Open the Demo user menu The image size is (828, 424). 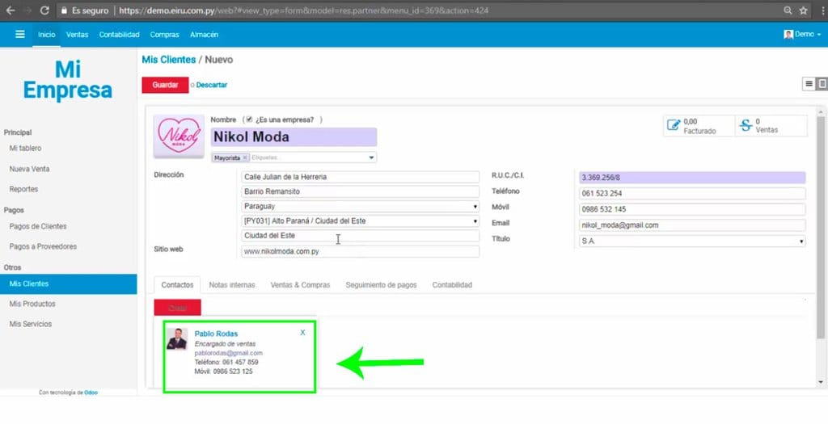[802, 34]
